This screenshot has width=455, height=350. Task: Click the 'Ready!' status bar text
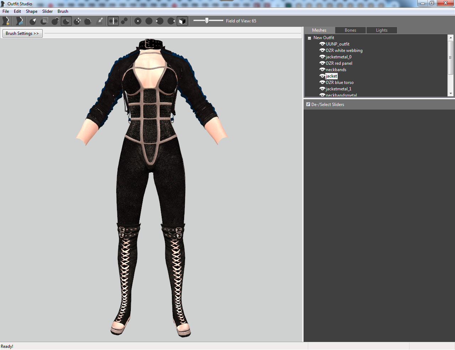[x=7, y=346]
